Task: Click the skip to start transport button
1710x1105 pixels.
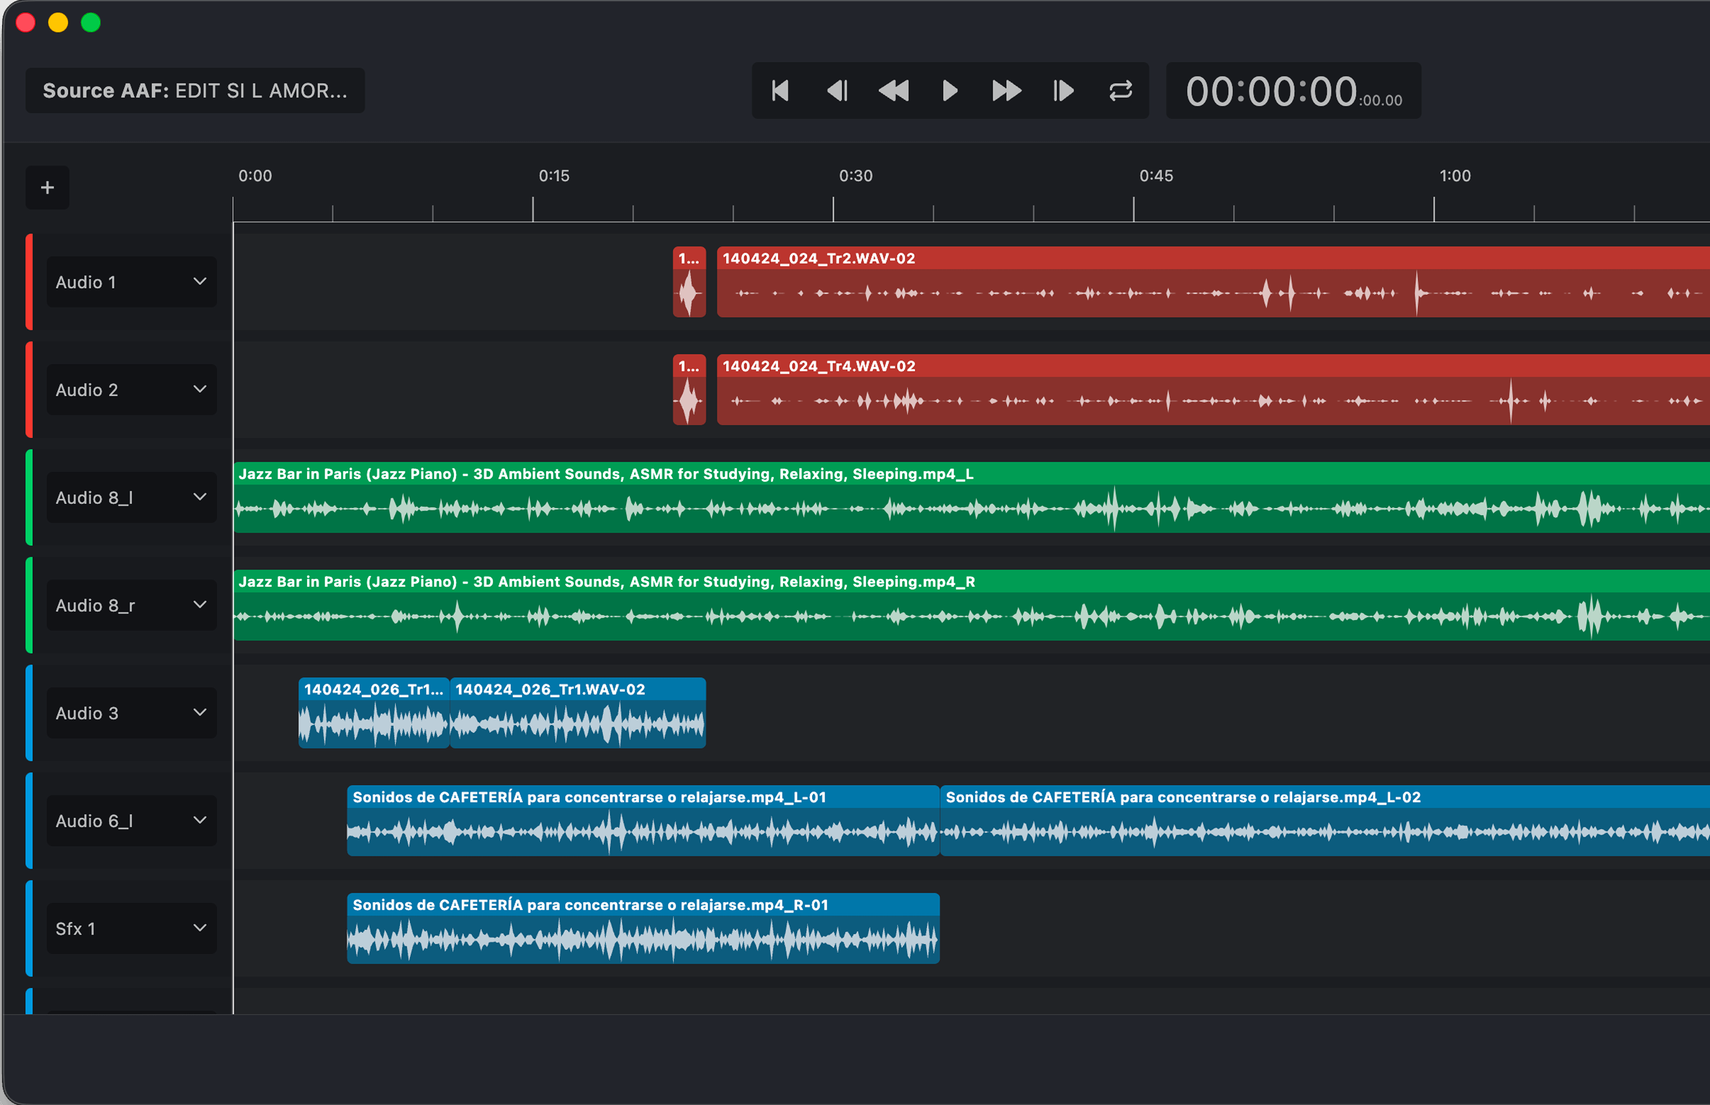Action: point(780,91)
